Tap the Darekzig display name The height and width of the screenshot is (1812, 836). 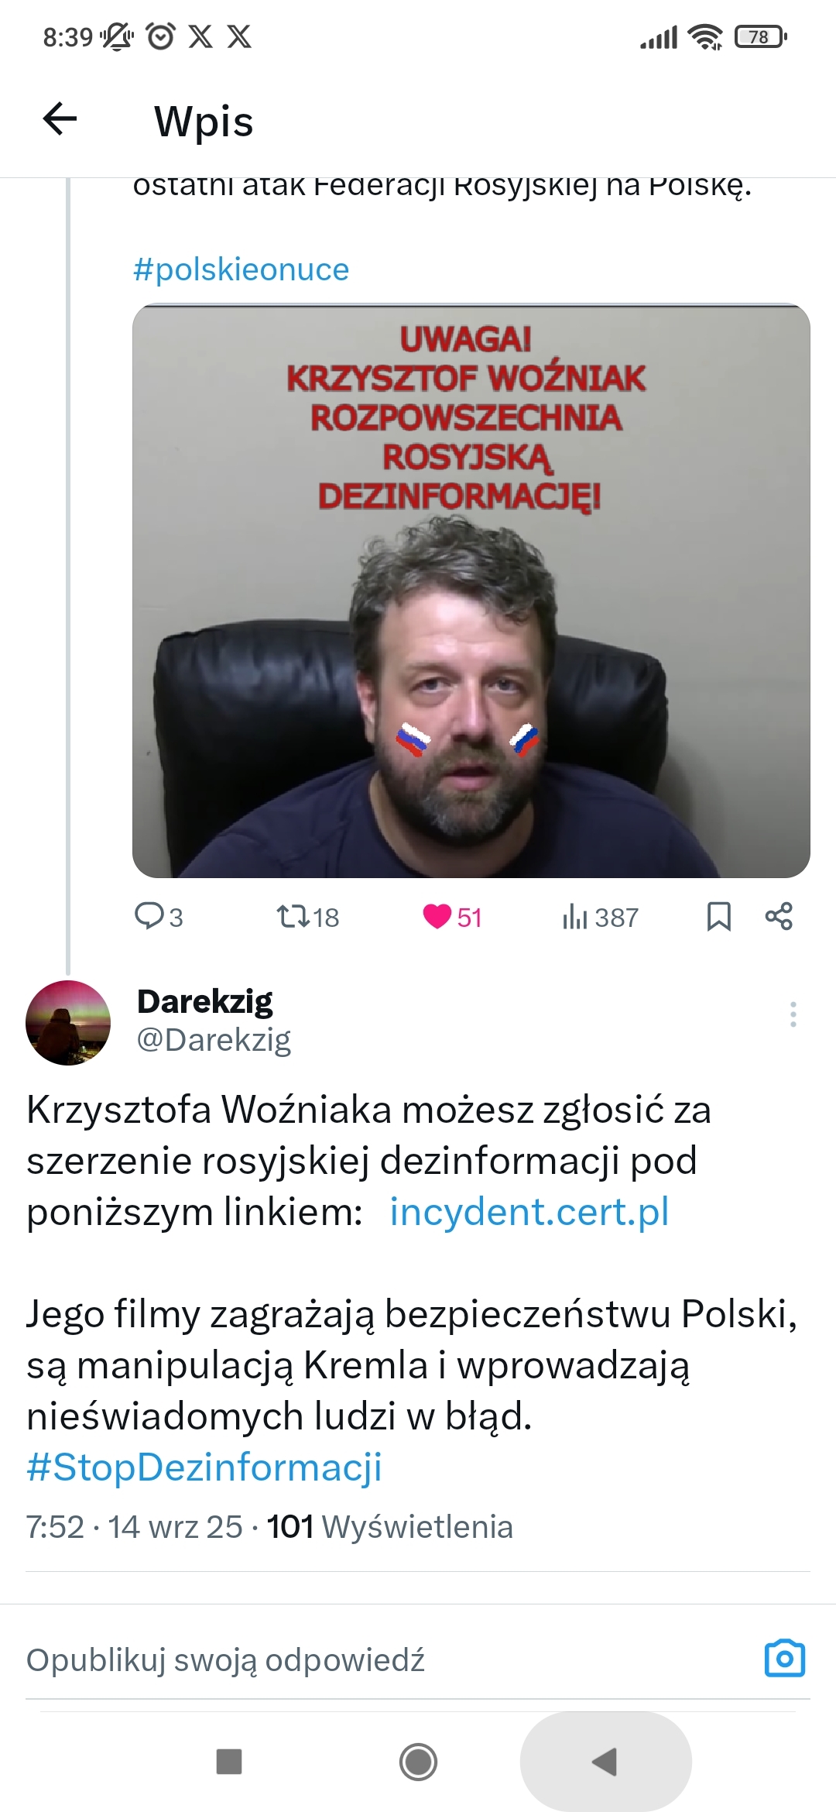coord(205,1001)
